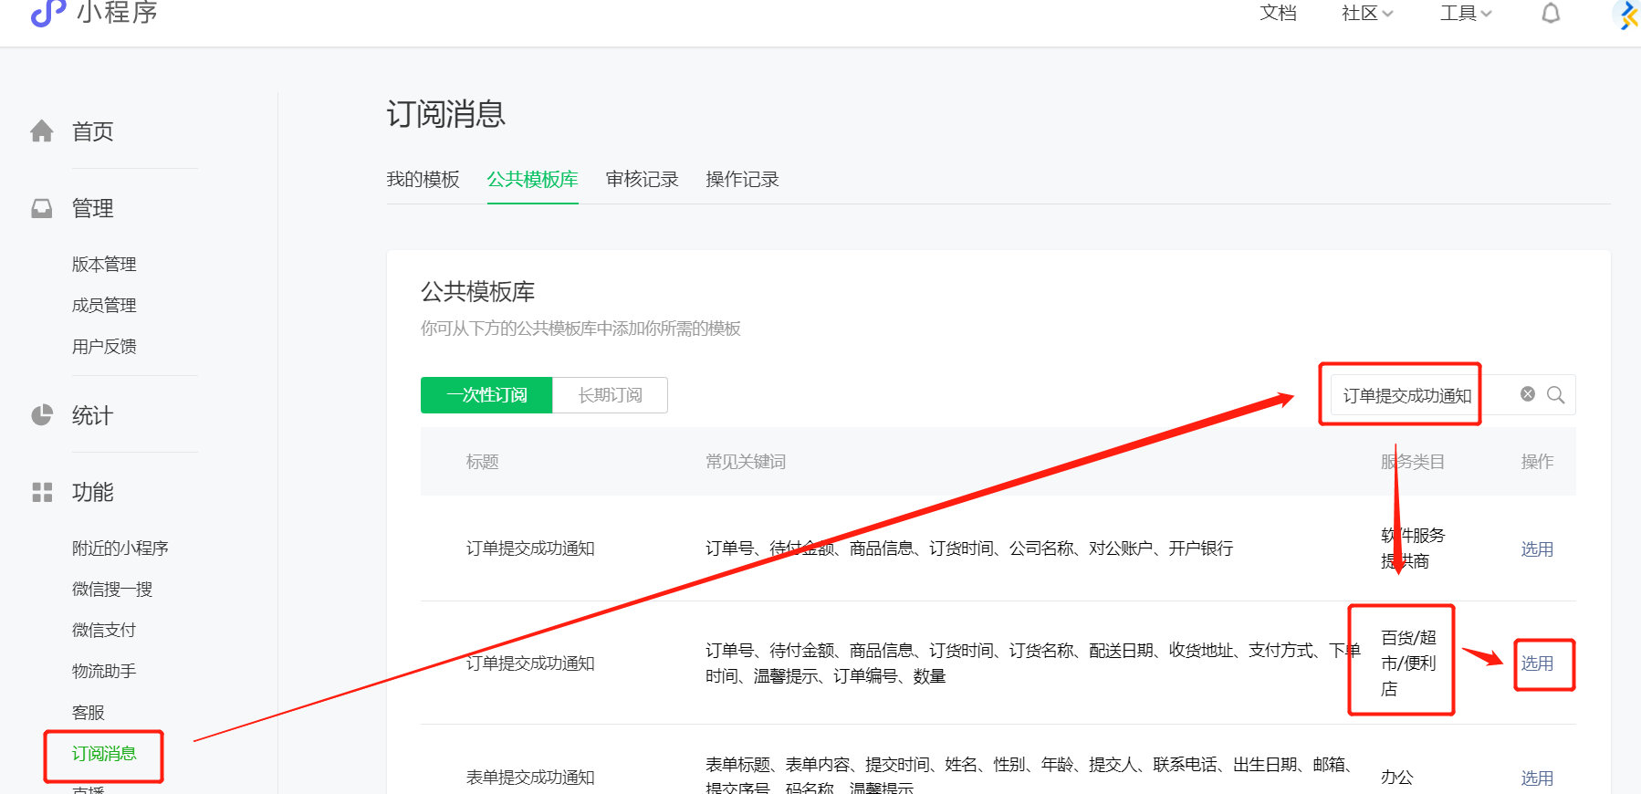Image resolution: width=1641 pixels, height=794 pixels.
Task: Switch to 长期订阅 toggle
Action: coord(610,395)
